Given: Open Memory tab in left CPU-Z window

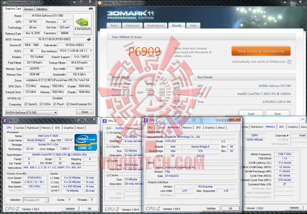Looking at the screenshot, I should click(46, 127).
